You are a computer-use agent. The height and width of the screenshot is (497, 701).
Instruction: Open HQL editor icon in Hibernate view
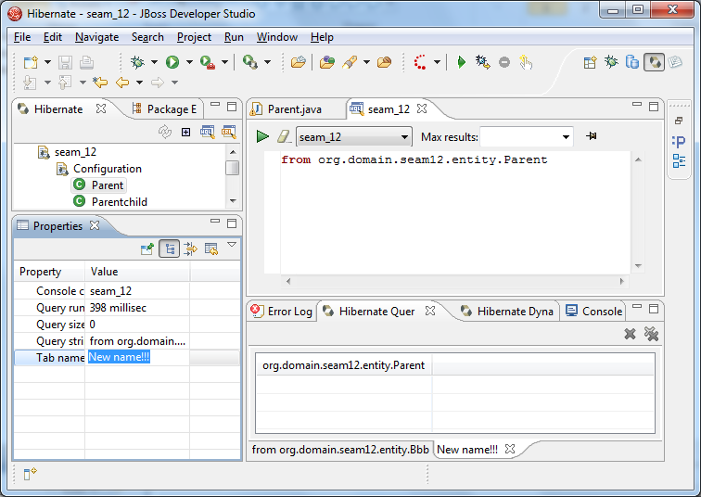pos(207,132)
